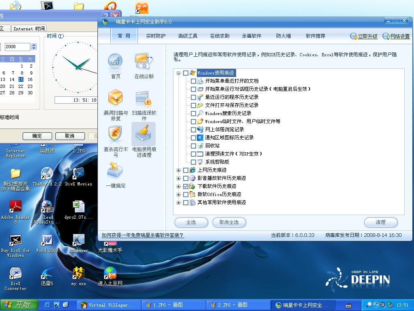
Task: Select 迅雷5 desktop shortcut
Action: pos(47,277)
